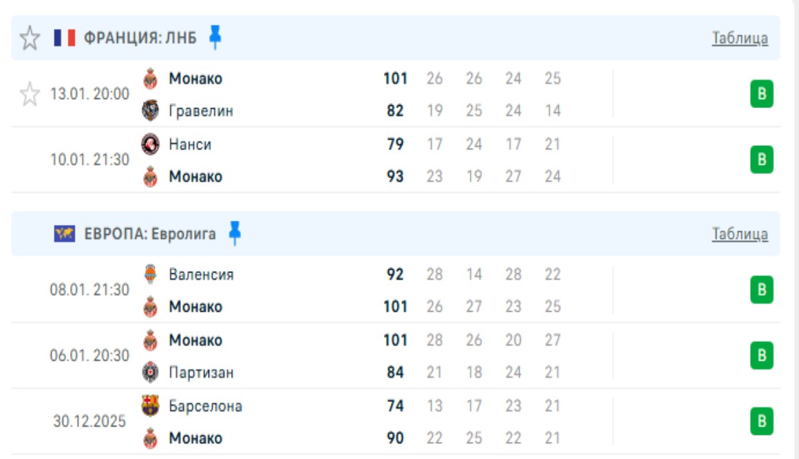The width and height of the screenshot is (799, 459).
Task: Open the Nancy vs Monaco match row
Action: pos(310,160)
